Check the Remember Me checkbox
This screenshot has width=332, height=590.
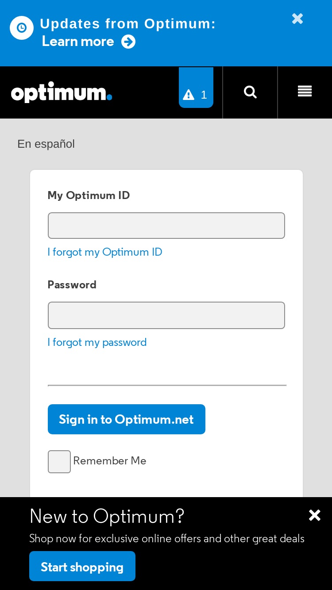(59, 462)
